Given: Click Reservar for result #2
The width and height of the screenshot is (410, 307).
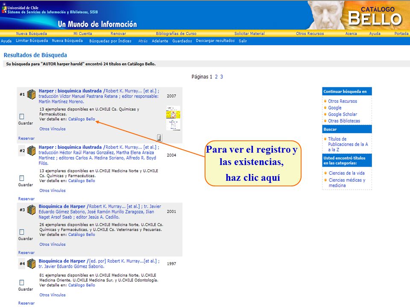Looking at the screenshot, I should pyautogui.click(x=26, y=199).
